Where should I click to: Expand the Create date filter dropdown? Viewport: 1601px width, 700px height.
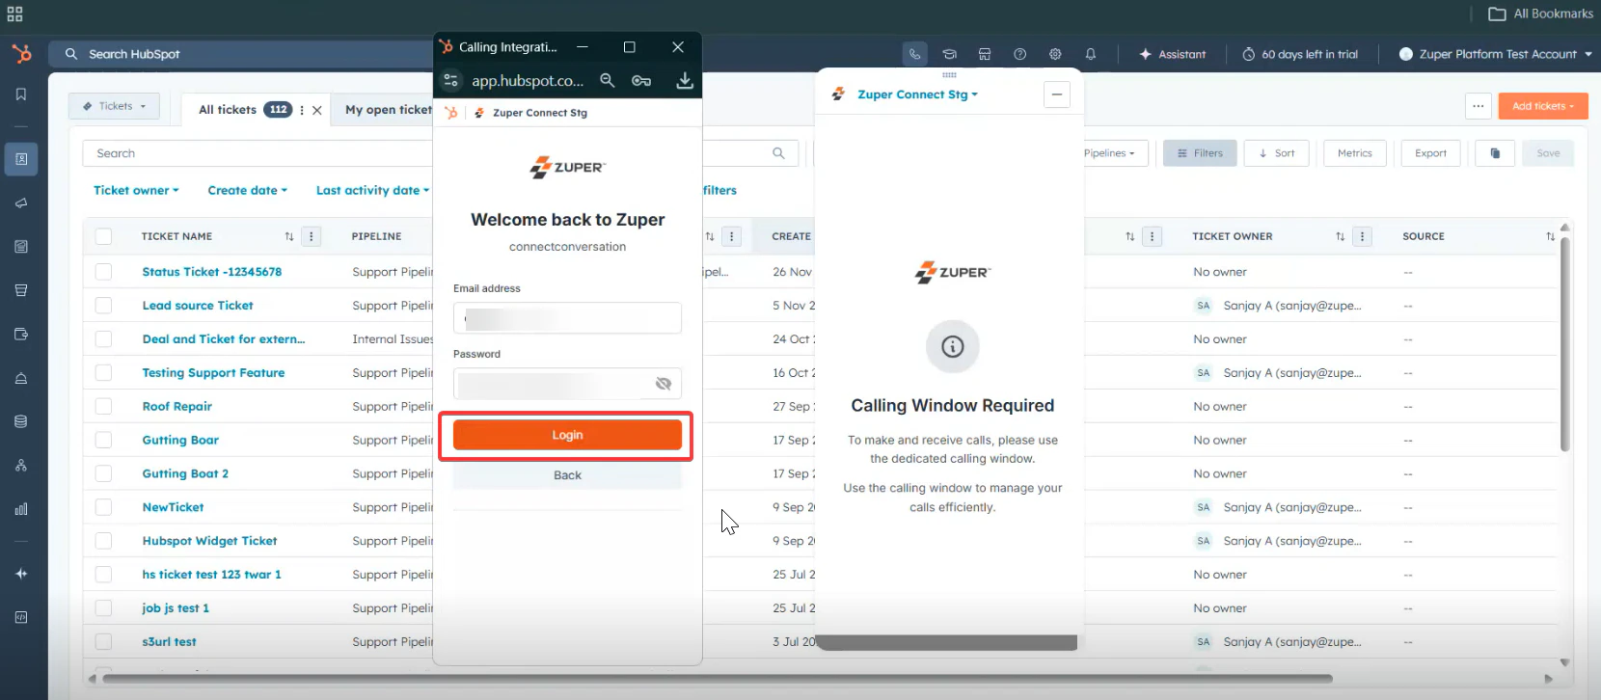[248, 191]
